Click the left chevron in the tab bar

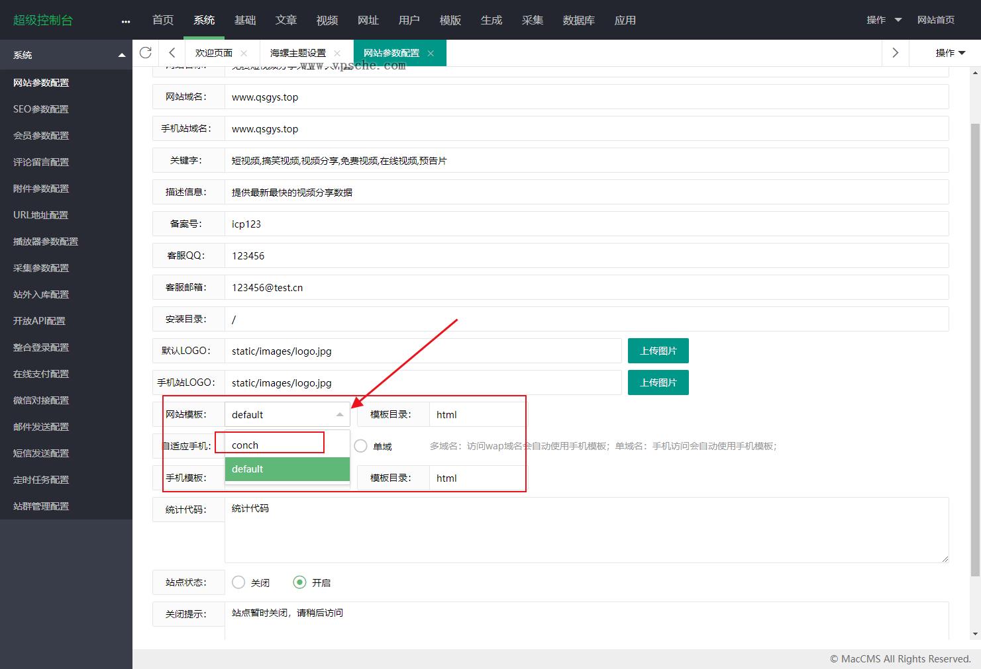172,52
